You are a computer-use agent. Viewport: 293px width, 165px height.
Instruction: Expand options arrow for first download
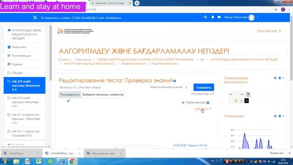coord(38,153)
